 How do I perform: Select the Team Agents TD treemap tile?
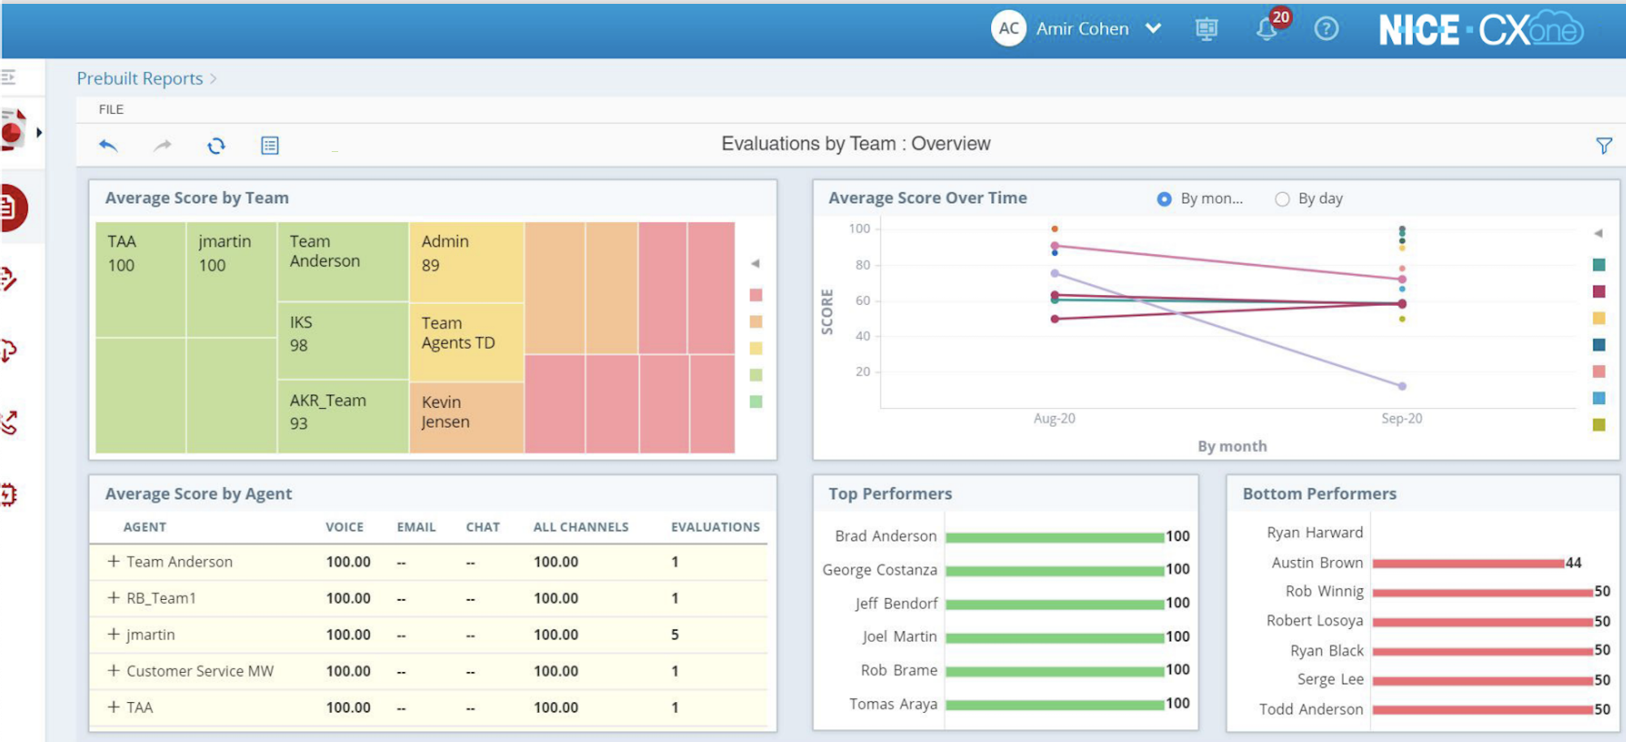(x=467, y=342)
